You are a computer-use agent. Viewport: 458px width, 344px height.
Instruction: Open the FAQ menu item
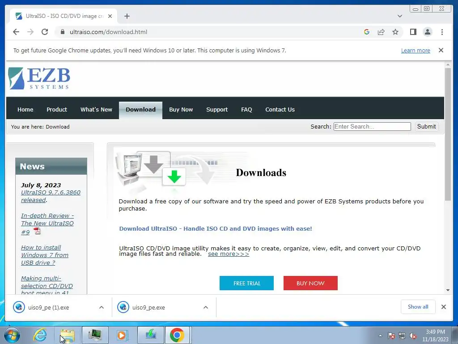246,109
